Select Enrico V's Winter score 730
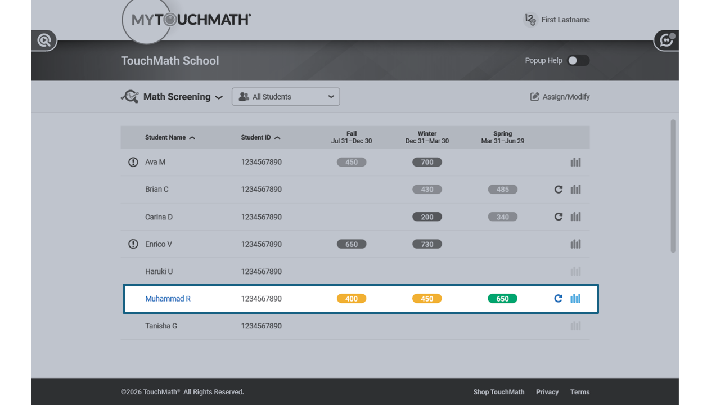The image size is (720, 405). coord(427,244)
